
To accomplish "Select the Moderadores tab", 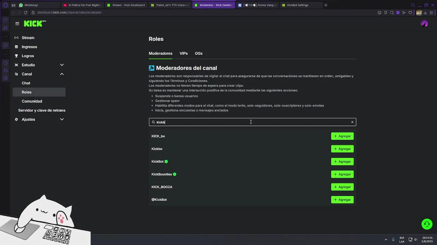I will [x=160, y=53].
